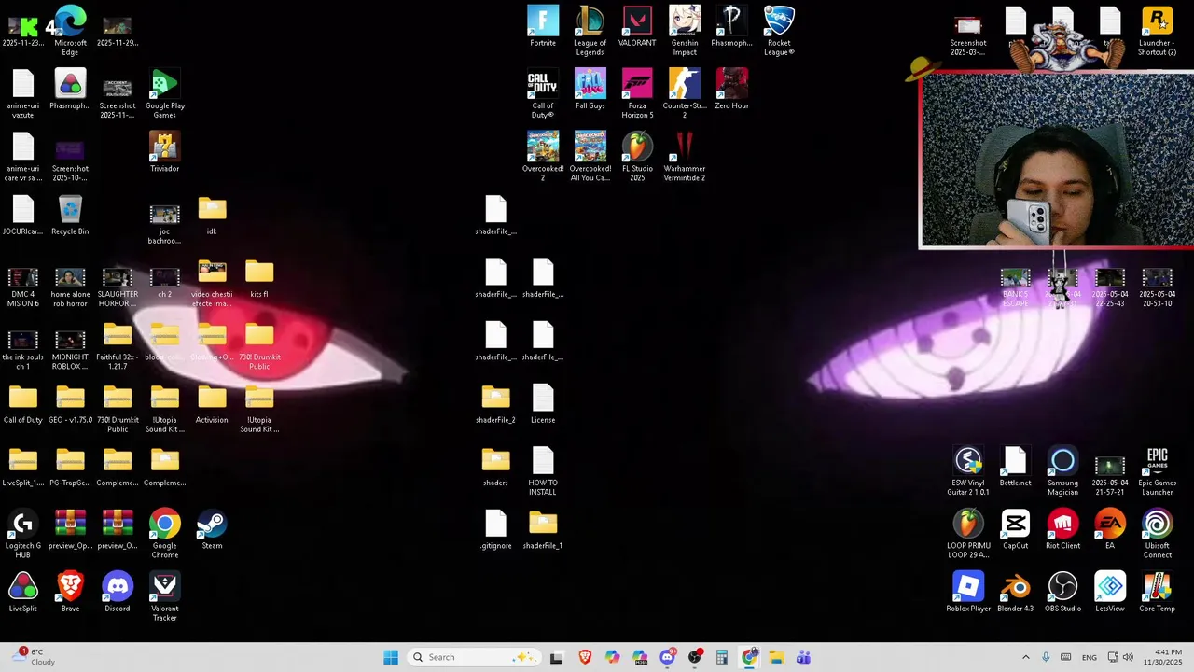Select the 'License' file
The image size is (1194, 672).
pyautogui.click(x=543, y=403)
